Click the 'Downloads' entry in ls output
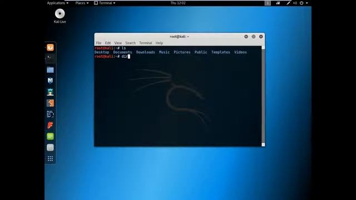The image size is (356, 200). point(146,52)
